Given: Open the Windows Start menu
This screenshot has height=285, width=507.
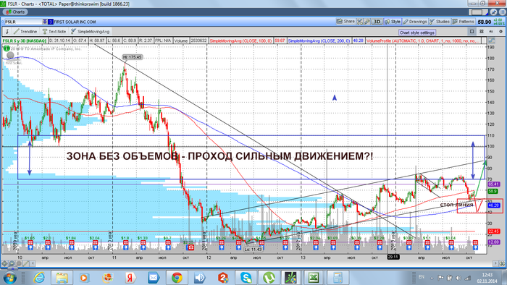Looking at the screenshot, I should point(9,278).
